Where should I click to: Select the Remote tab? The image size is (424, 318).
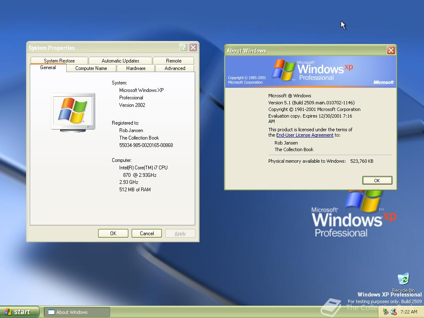(173, 60)
